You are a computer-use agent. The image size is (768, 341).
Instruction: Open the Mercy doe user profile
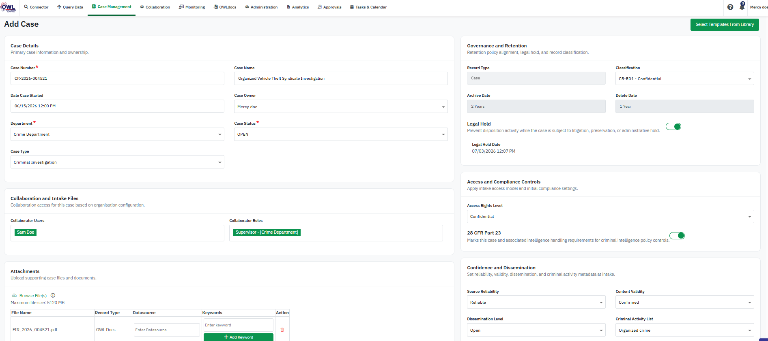(x=759, y=7)
